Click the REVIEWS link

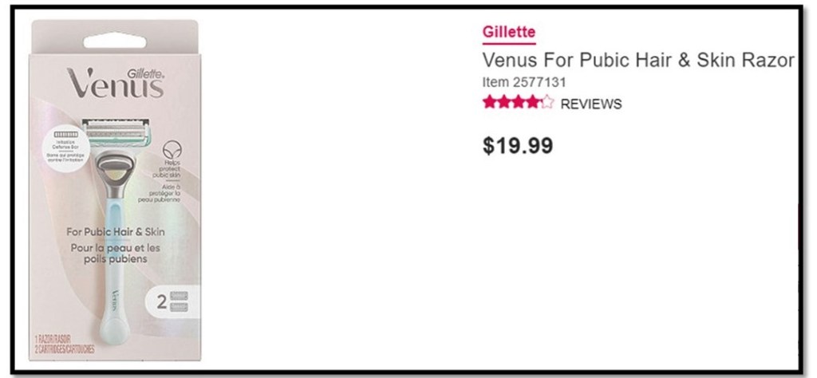[590, 104]
